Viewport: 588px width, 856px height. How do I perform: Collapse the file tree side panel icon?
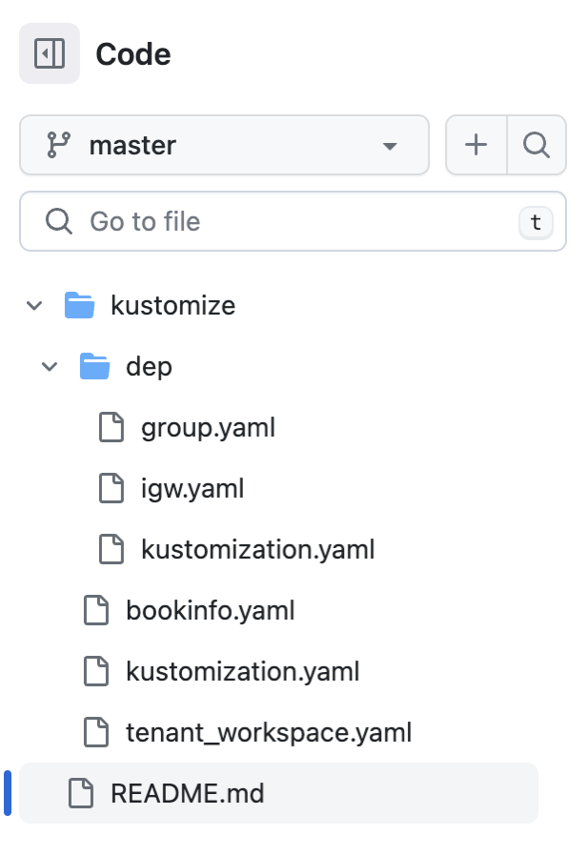click(x=49, y=53)
